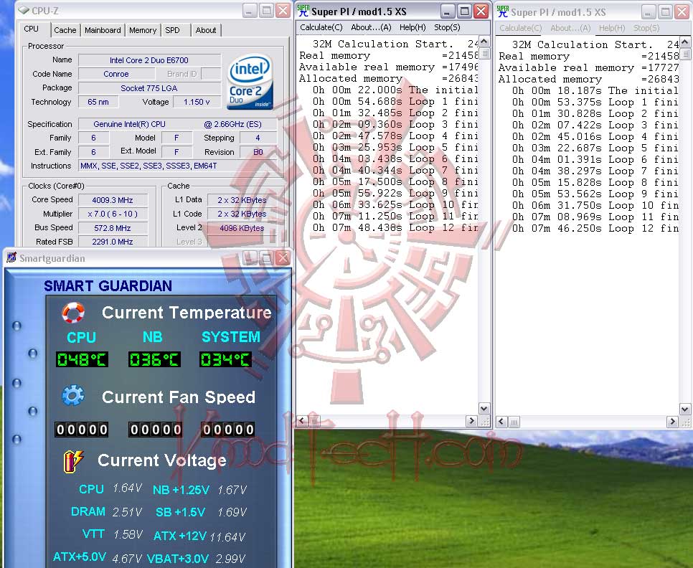
Task: Open Calculate(C) menu in inactive right Super PI
Action: 521,28
